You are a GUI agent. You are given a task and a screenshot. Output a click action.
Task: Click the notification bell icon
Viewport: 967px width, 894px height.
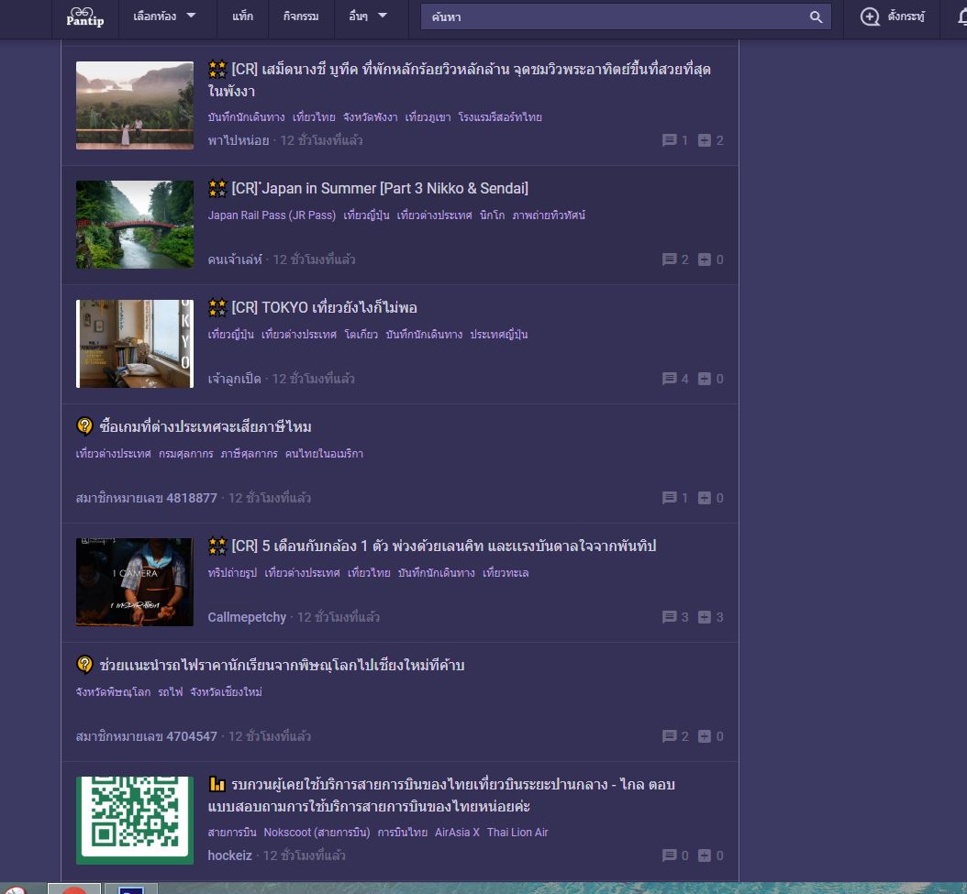tap(958, 17)
